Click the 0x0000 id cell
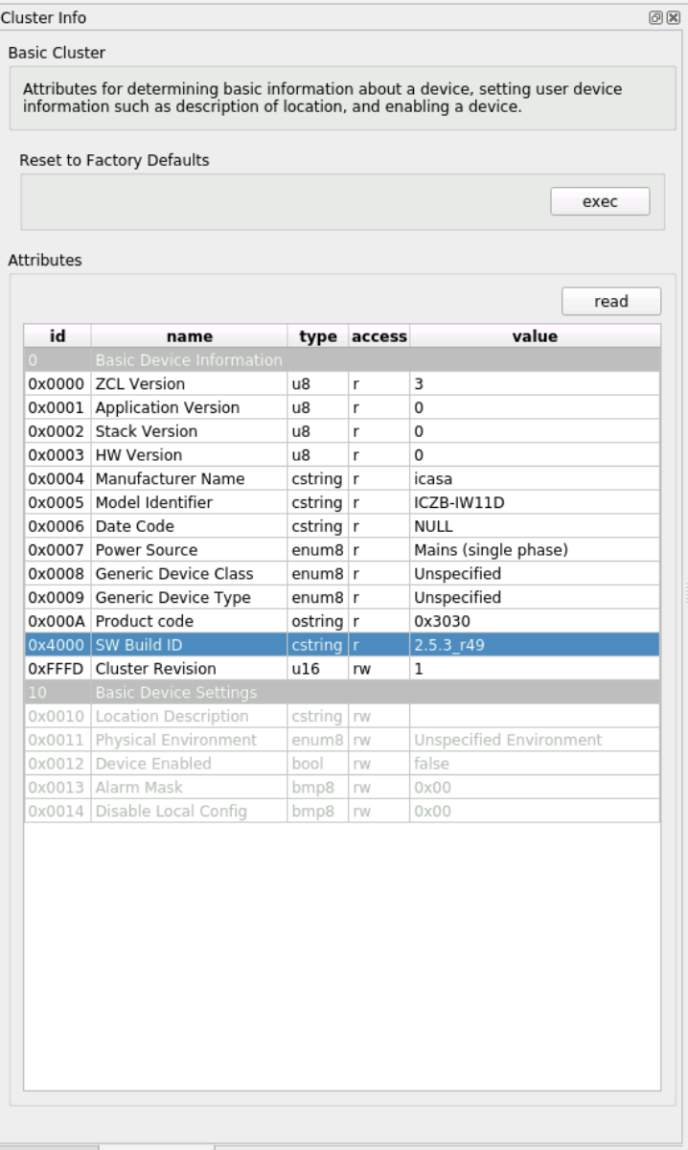The height and width of the screenshot is (1150, 688). tap(57, 383)
